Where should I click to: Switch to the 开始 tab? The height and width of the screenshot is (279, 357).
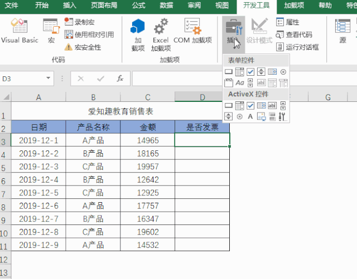[x=42, y=5]
